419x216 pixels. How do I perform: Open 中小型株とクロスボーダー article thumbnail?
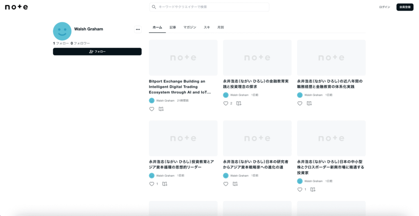(331, 138)
